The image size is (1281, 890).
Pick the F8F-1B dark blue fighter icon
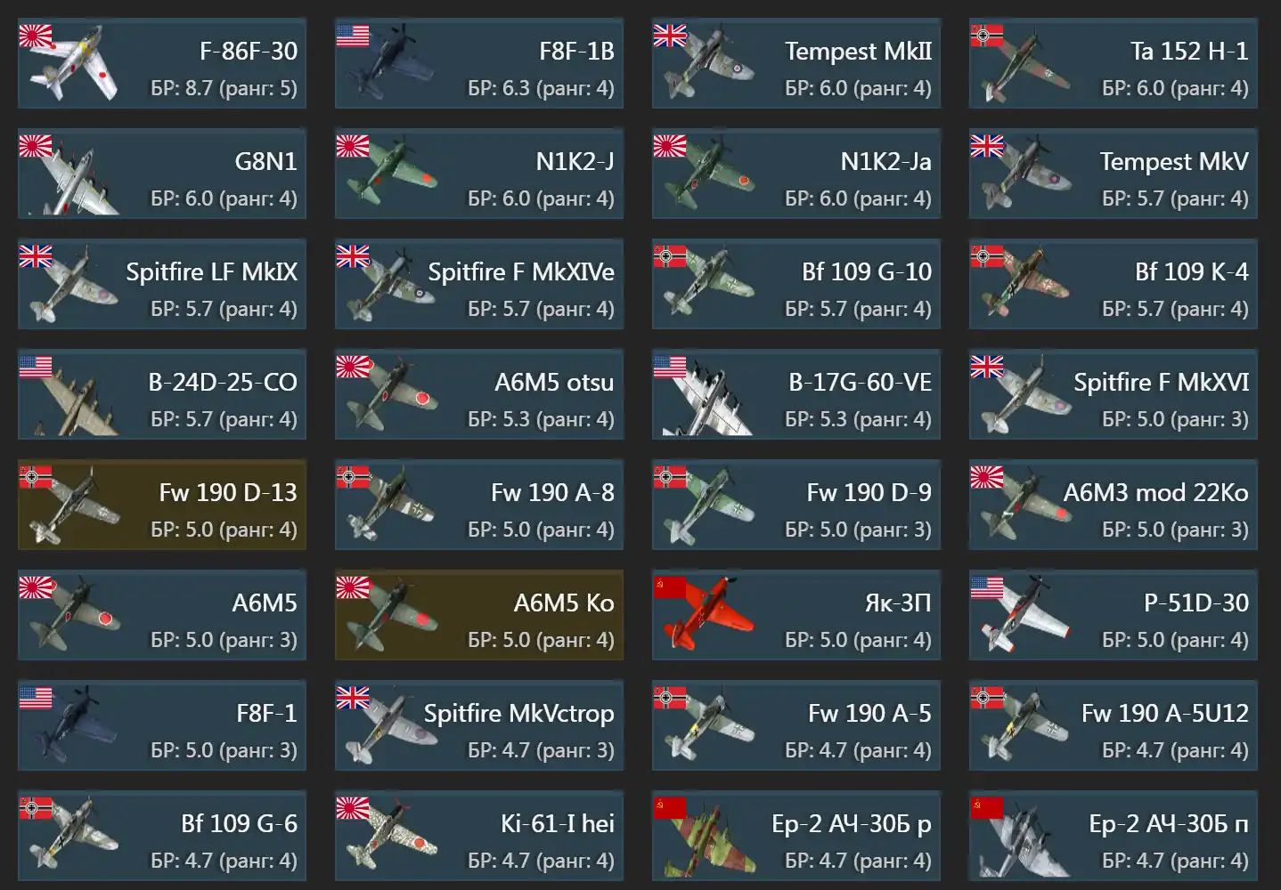coord(390,64)
